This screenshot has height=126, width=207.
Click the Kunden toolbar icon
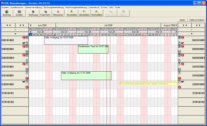[19, 13]
